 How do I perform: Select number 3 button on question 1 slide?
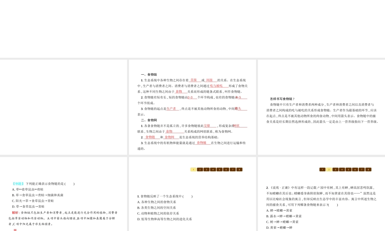point(206,169)
